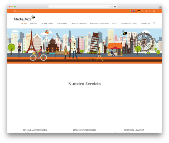
Task: Open the CONTACTO page
Action: 145,23
